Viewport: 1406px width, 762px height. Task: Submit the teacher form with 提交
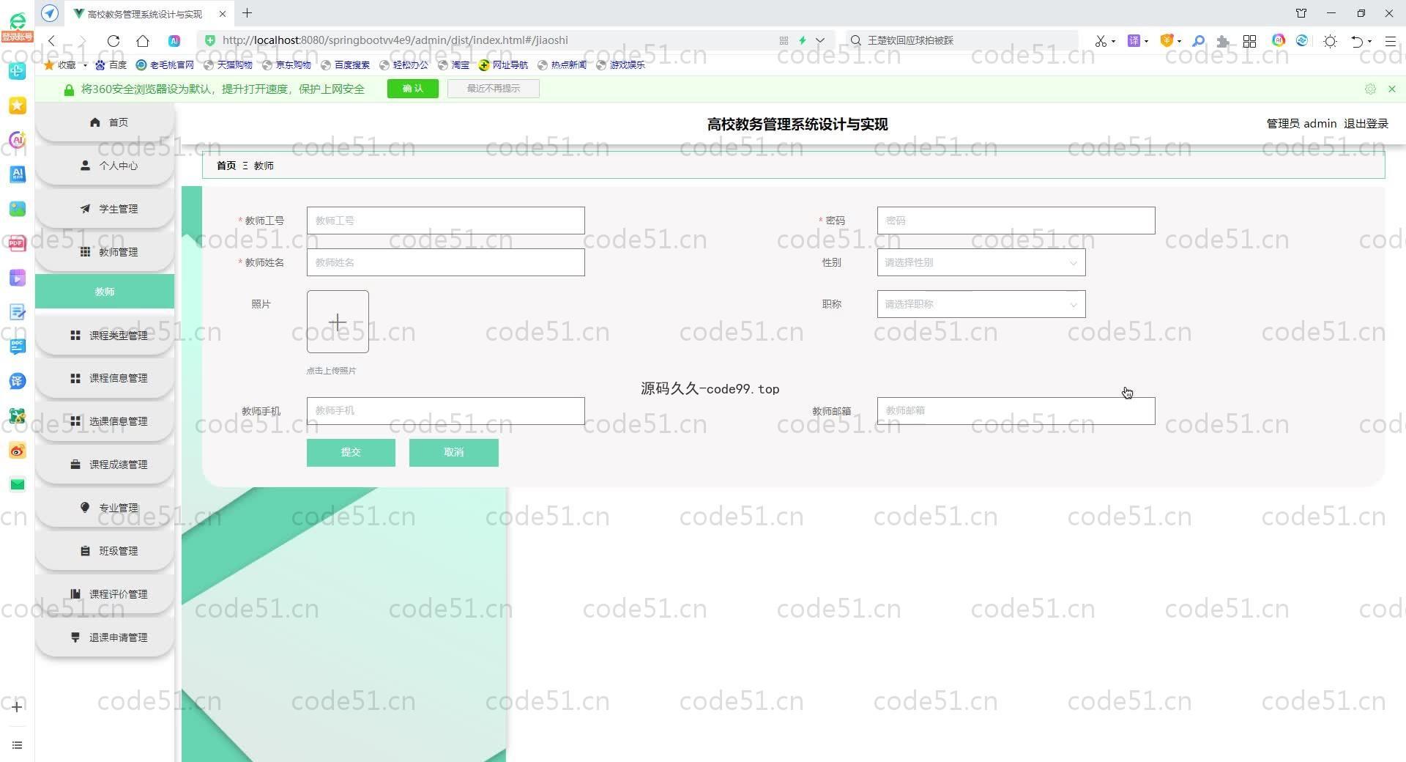coord(351,453)
